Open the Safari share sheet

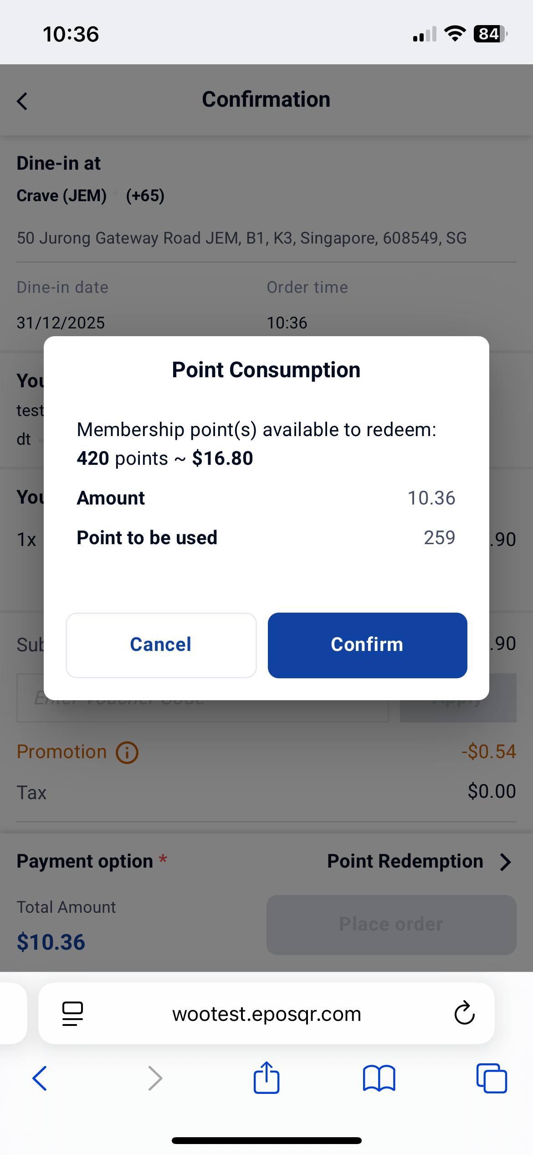tap(266, 1077)
